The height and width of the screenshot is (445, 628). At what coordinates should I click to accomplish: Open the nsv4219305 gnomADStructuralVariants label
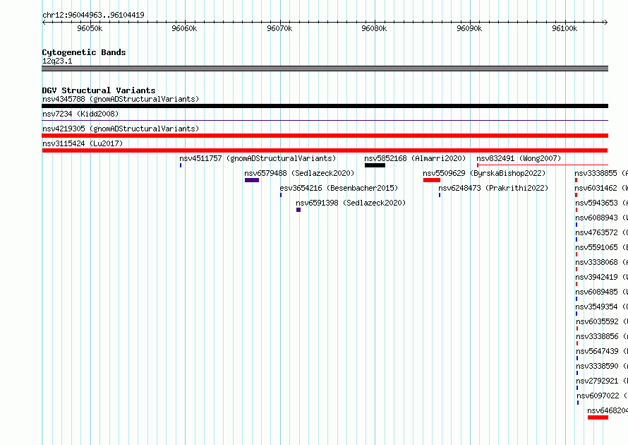pos(121,129)
